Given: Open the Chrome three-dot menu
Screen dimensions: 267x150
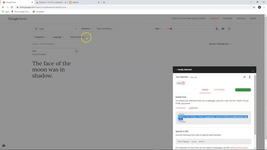Looking at the screenshot, I should click(x=264, y=7).
